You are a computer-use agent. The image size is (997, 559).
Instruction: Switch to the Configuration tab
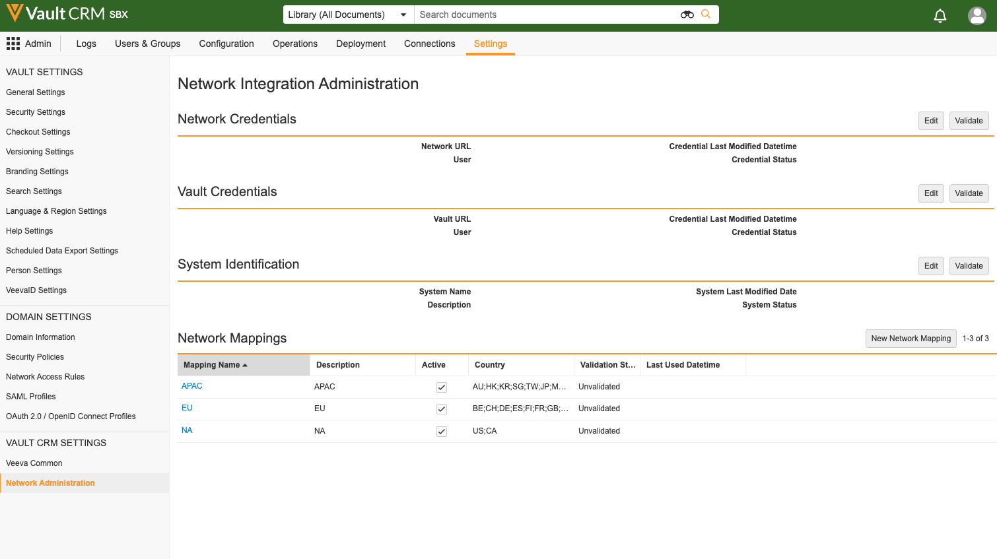tap(226, 44)
